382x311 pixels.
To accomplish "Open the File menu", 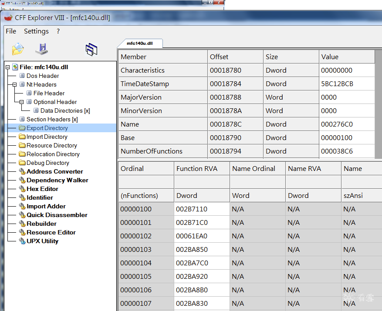I will pyautogui.click(x=11, y=31).
